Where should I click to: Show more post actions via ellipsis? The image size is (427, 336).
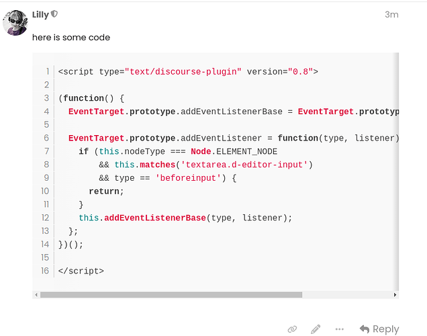coord(339,329)
